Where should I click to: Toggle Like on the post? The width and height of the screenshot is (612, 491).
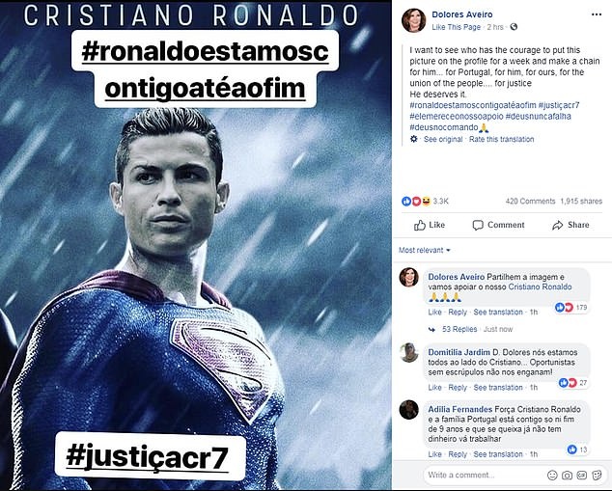[x=430, y=225]
